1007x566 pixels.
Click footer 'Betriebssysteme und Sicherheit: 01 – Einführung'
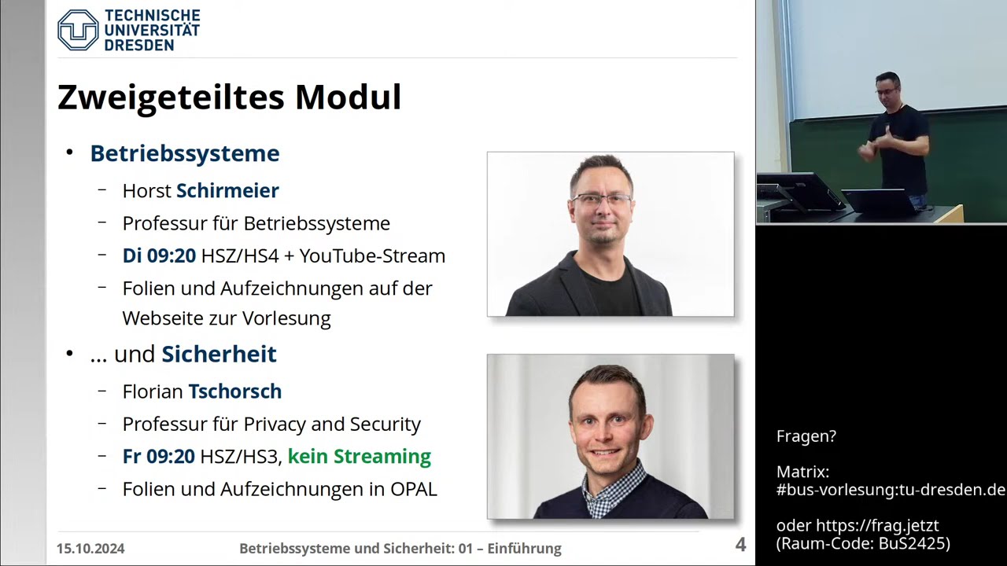(400, 549)
